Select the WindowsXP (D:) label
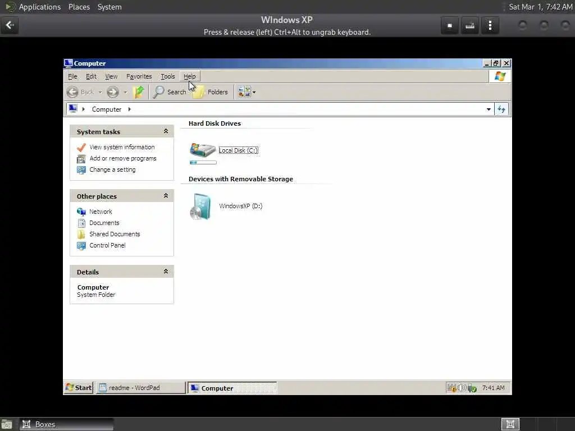The height and width of the screenshot is (431, 575). pos(240,206)
